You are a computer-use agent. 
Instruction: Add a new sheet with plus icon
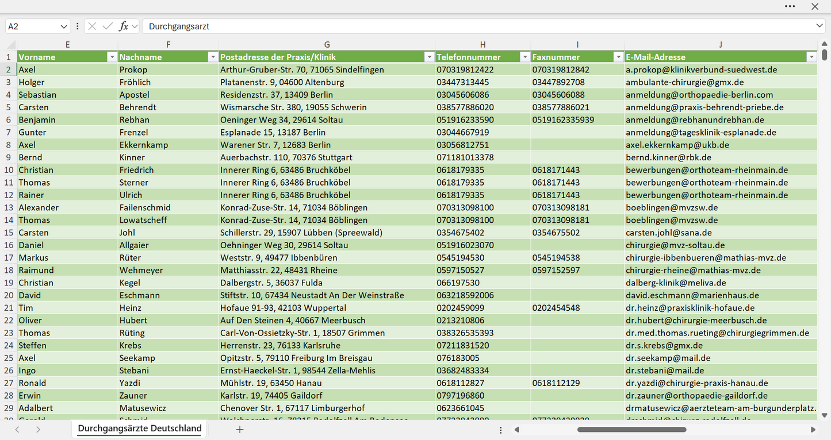pos(240,429)
